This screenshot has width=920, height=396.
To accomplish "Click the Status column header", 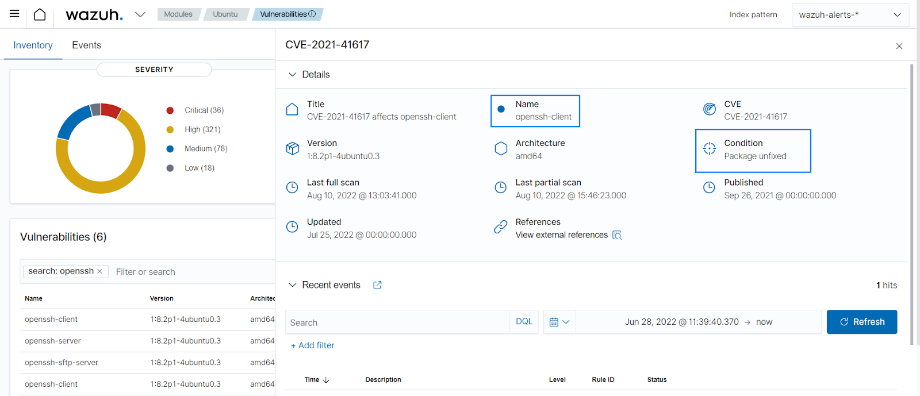I will [x=657, y=380].
